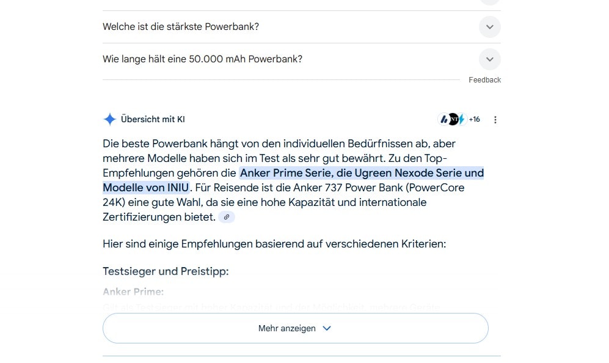Click the partially visible chevron at the top right
Viewport: 609px width, 363px height.
click(x=489, y=2)
